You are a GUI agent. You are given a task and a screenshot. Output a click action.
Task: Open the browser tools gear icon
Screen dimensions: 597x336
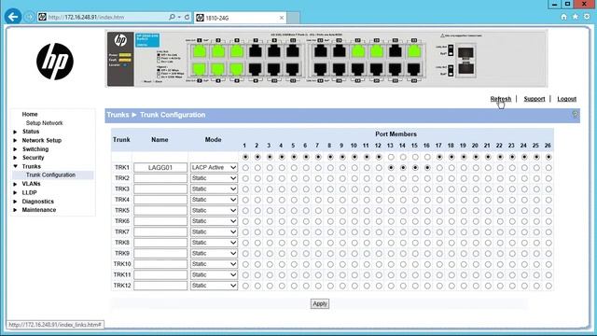tap(587, 17)
